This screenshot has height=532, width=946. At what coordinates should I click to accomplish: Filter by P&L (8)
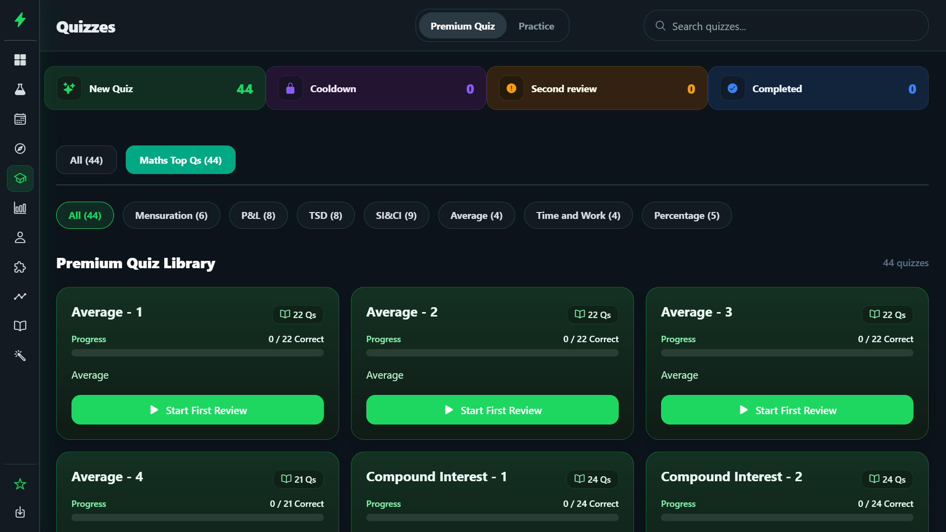pyautogui.click(x=258, y=215)
